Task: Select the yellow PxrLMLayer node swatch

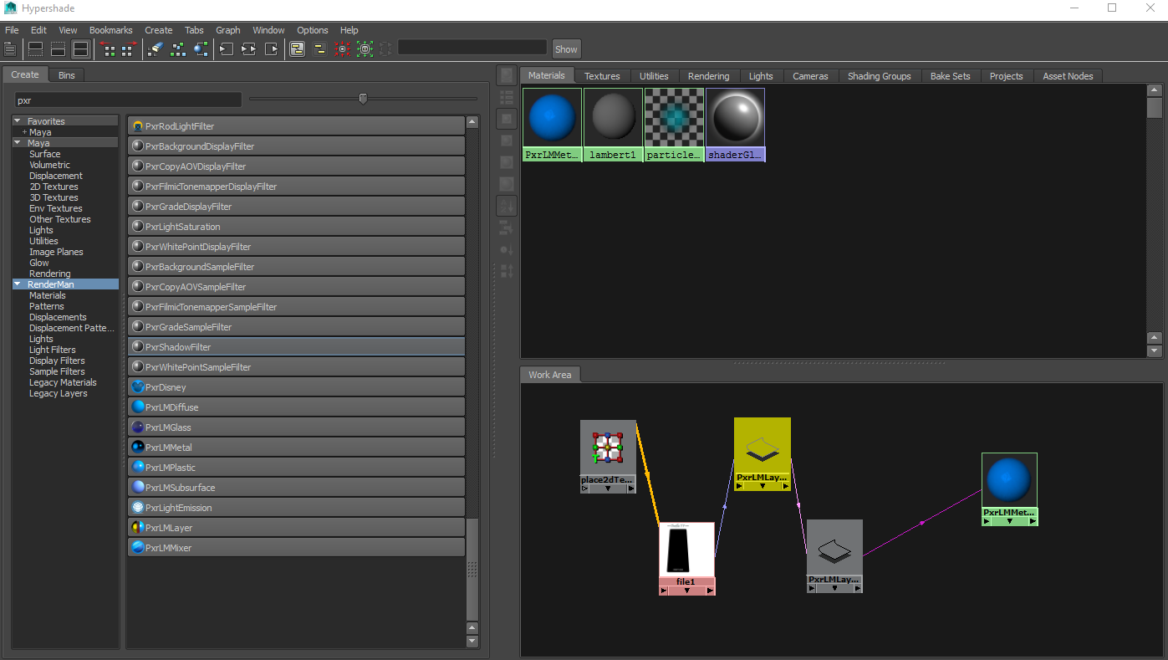Action: 763,446
